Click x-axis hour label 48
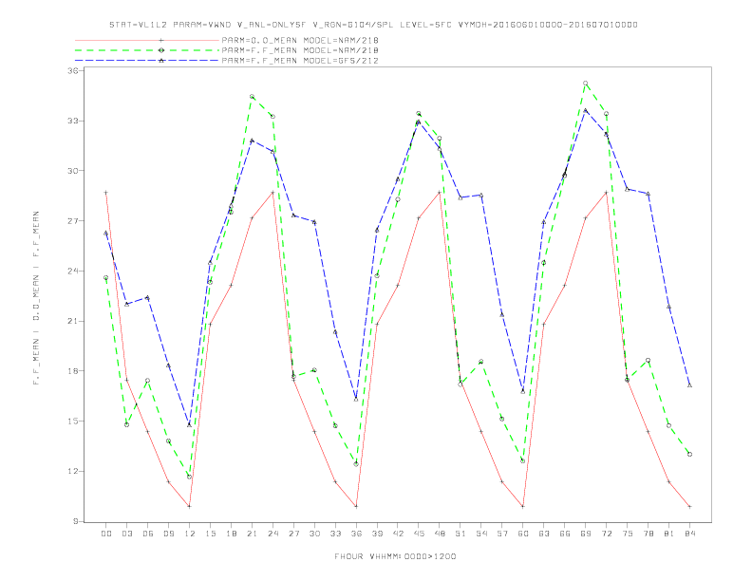 pyautogui.click(x=440, y=534)
